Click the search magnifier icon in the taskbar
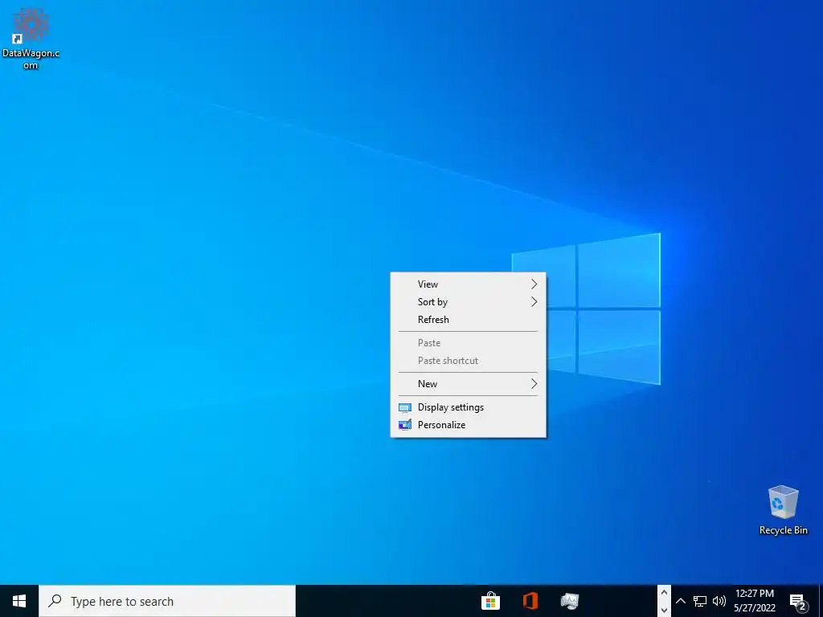Viewport: 823px width, 617px height. (x=55, y=601)
